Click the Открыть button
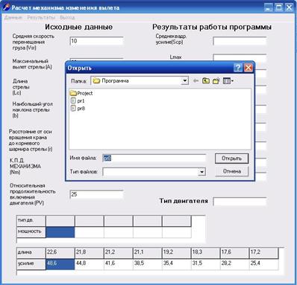The image size is (297, 285). (x=231, y=158)
